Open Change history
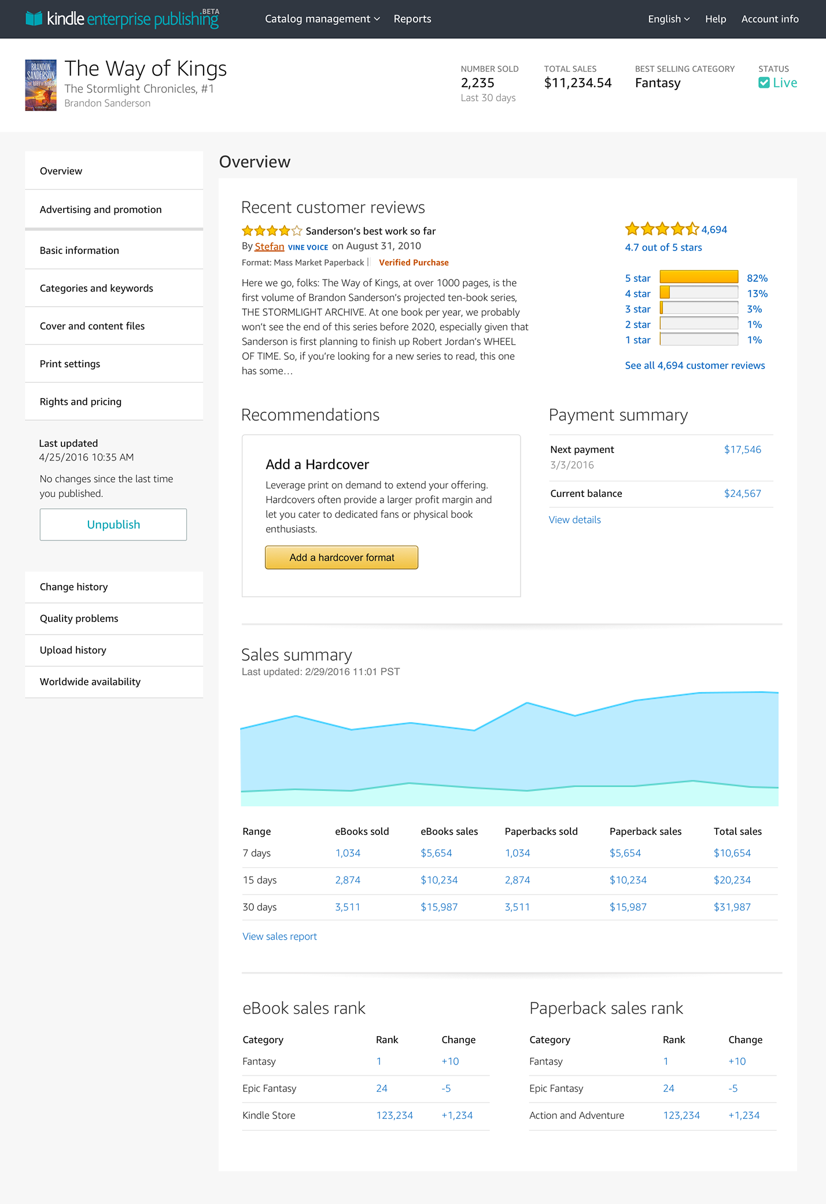The width and height of the screenshot is (826, 1204). [x=114, y=587]
